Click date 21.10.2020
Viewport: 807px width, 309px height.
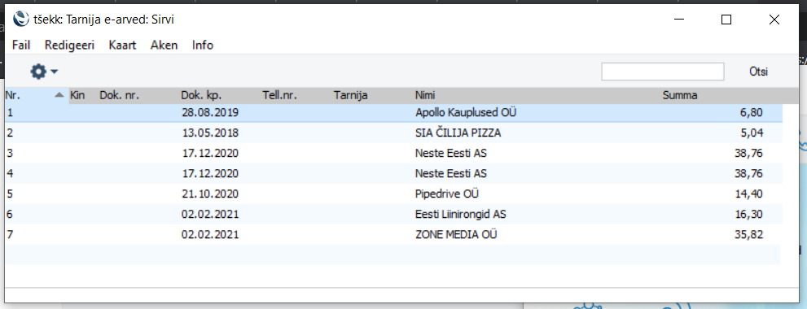pos(210,194)
